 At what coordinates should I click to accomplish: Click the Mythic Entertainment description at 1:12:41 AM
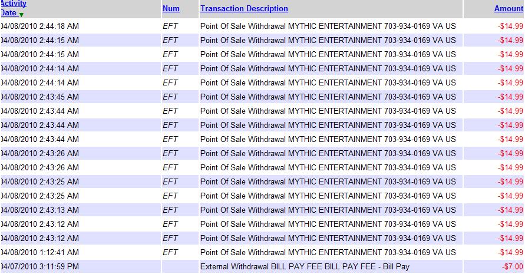coord(328,252)
